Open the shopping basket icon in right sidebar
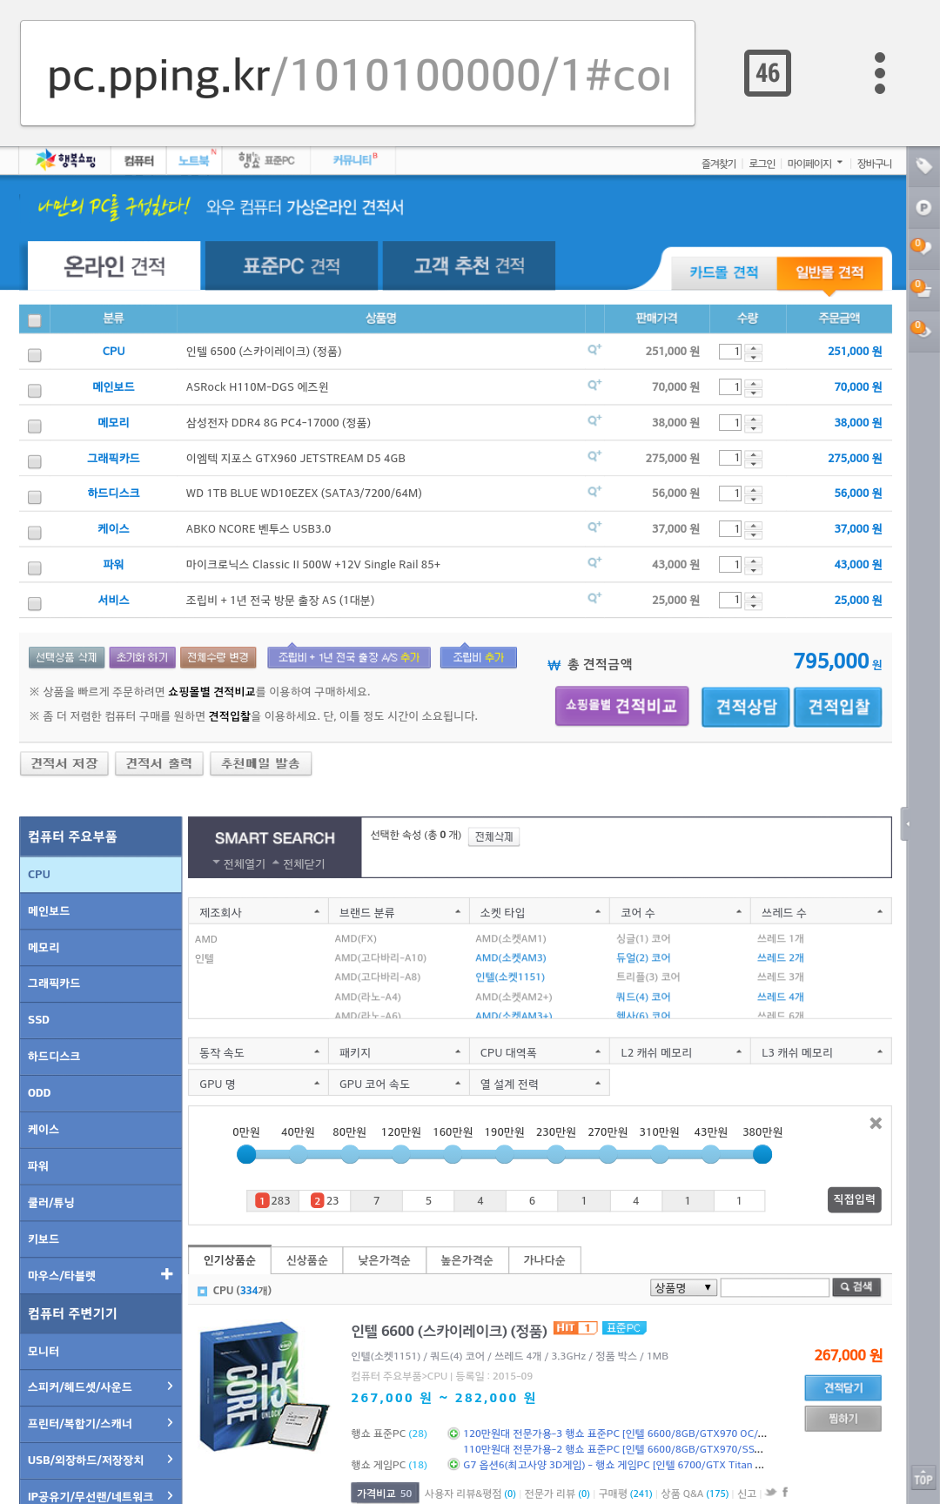 pyautogui.click(x=923, y=290)
